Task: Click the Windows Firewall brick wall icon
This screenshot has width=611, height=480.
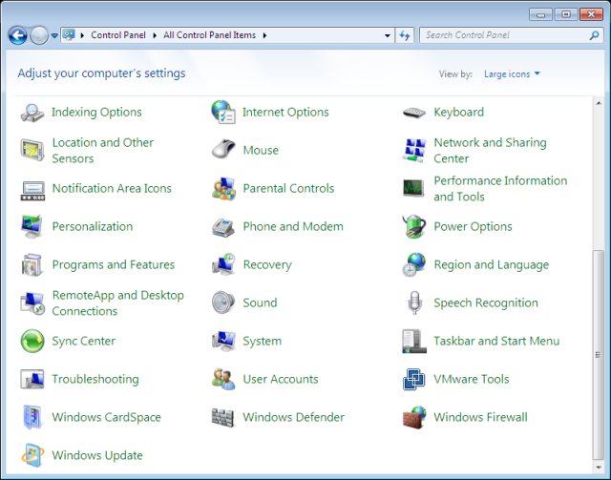Action: pyautogui.click(x=413, y=417)
